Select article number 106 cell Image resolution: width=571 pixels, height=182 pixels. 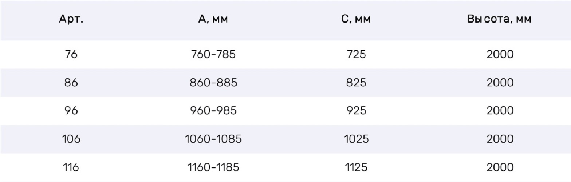pyautogui.click(x=71, y=139)
